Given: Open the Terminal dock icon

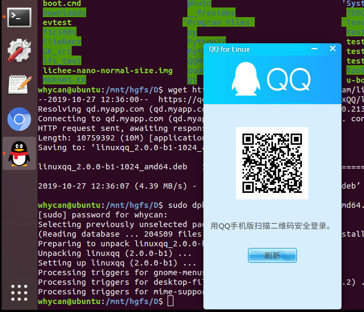Looking at the screenshot, I should point(19,18).
